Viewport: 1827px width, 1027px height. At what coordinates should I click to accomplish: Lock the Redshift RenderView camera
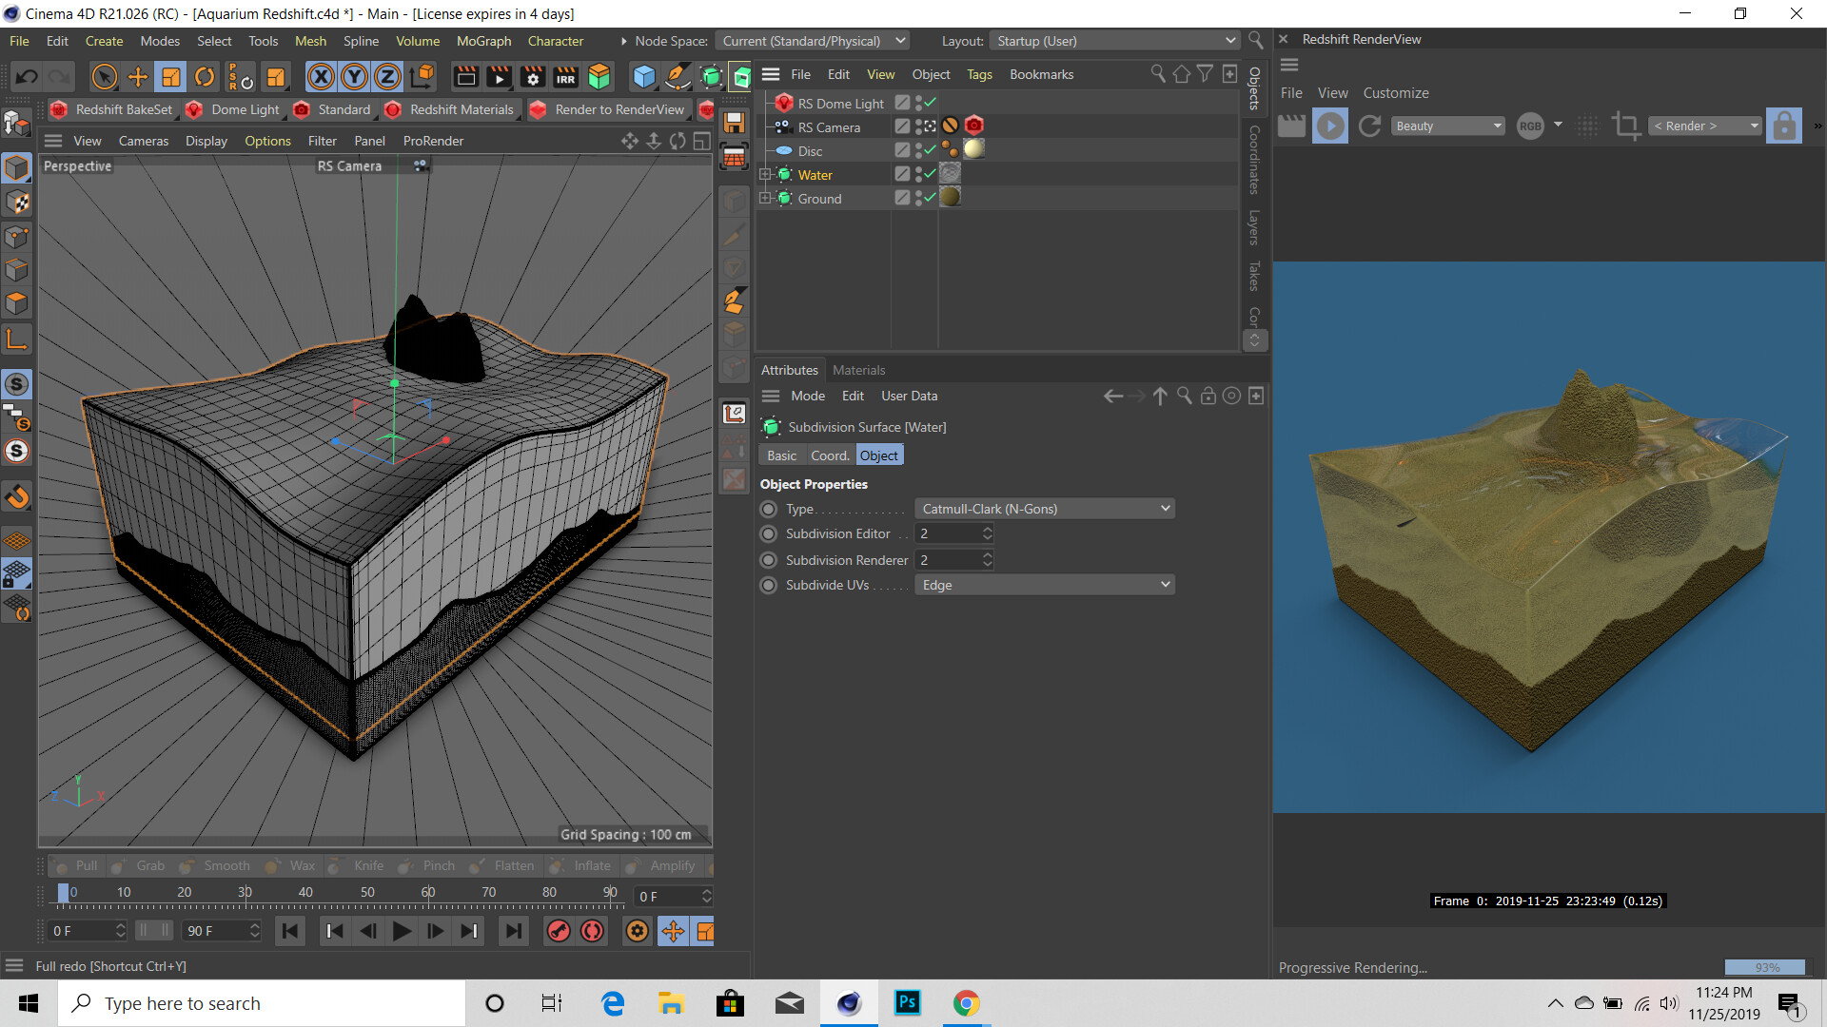[x=1784, y=126]
